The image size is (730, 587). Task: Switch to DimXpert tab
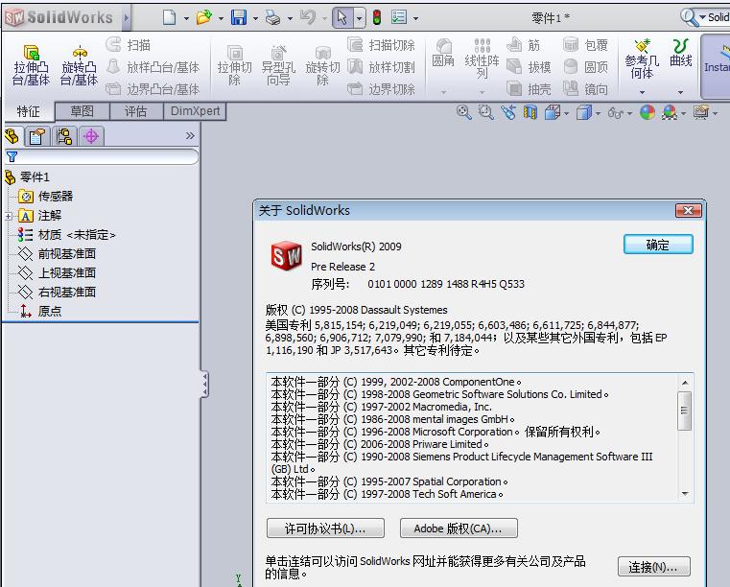pos(195,111)
